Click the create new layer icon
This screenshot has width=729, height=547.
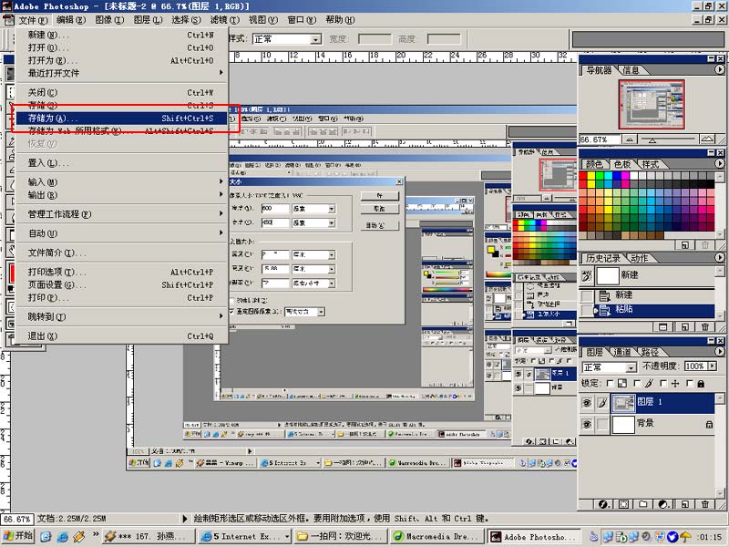[685, 504]
